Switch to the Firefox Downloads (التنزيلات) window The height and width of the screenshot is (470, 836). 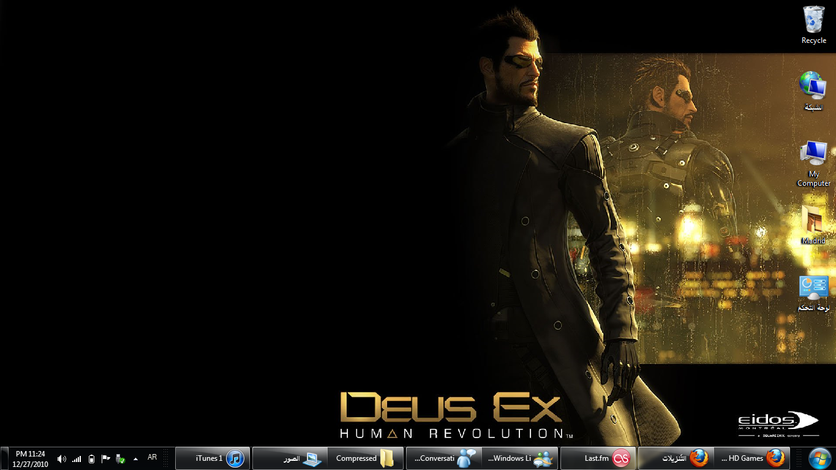pyautogui.click(x=676, y=458)
